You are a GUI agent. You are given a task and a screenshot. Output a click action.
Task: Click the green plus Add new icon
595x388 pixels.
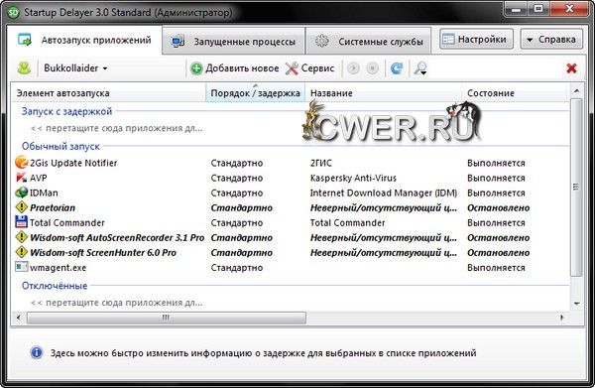click(196, 68)
